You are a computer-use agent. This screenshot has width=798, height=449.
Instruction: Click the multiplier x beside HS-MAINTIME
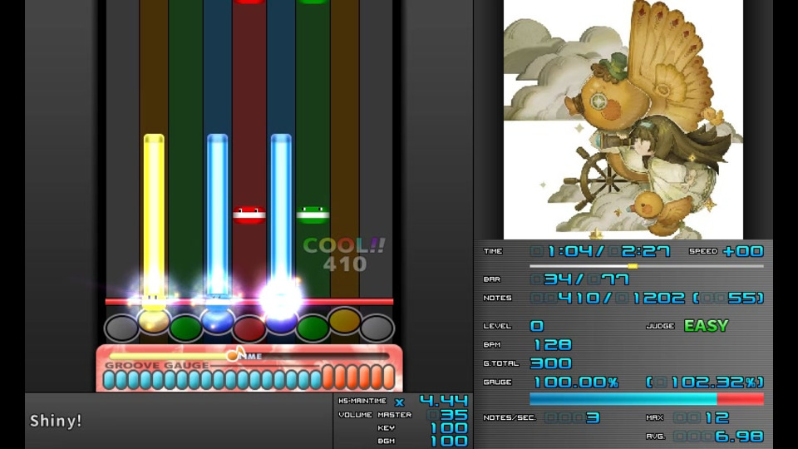tap(400, 402)
